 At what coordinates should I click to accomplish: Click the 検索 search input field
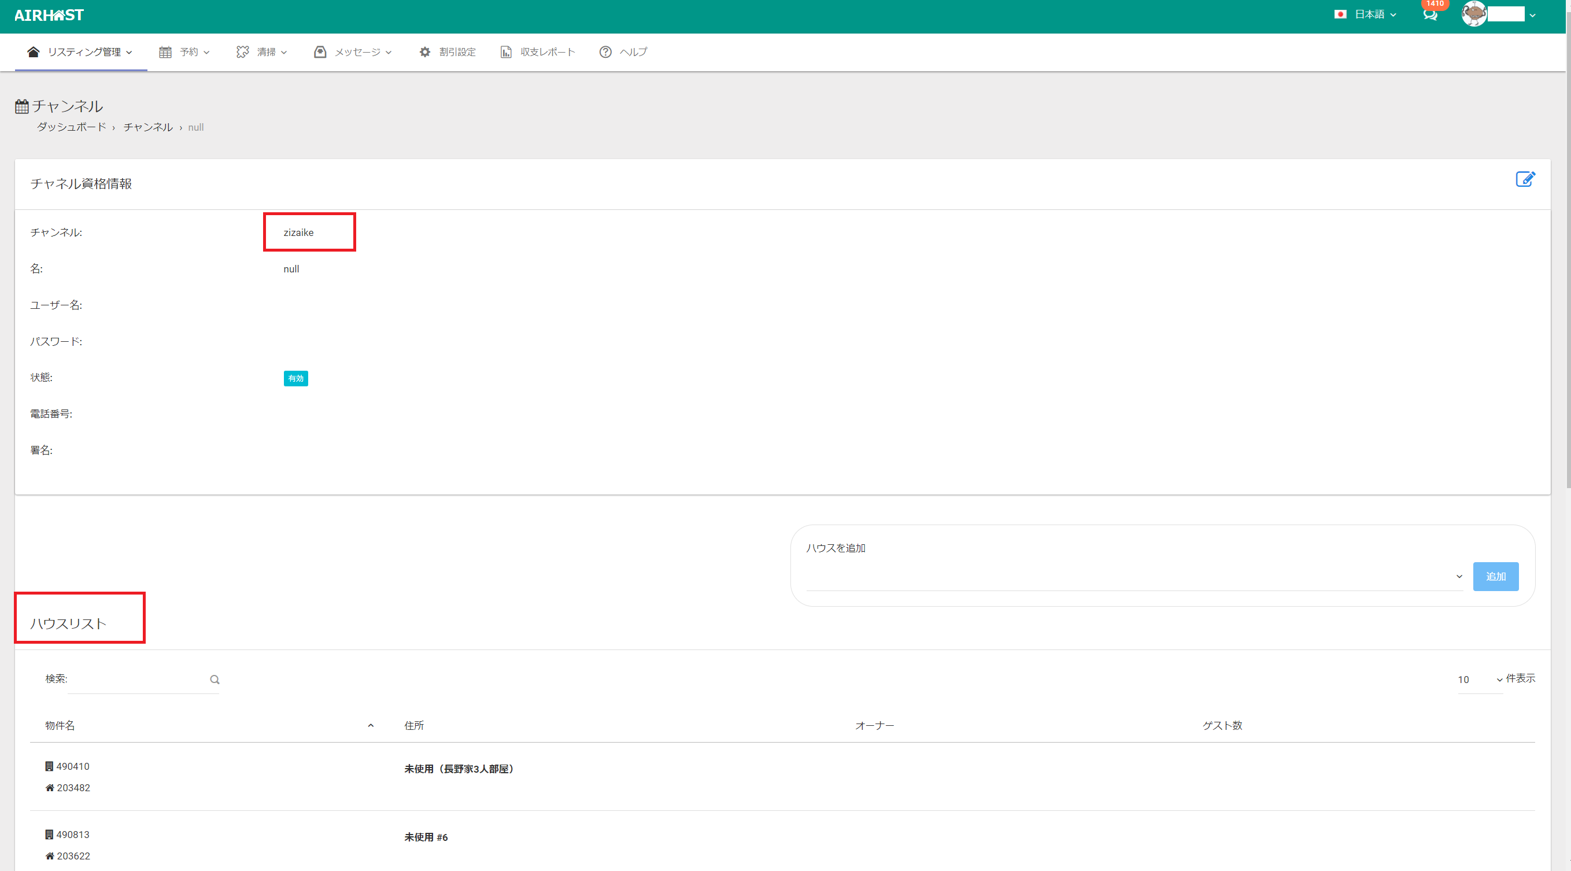click(137, 680)
